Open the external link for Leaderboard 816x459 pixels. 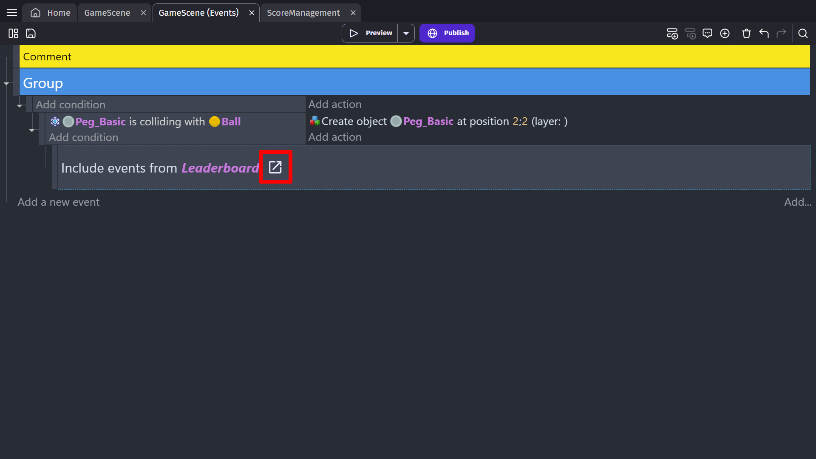tap(275, 167)
